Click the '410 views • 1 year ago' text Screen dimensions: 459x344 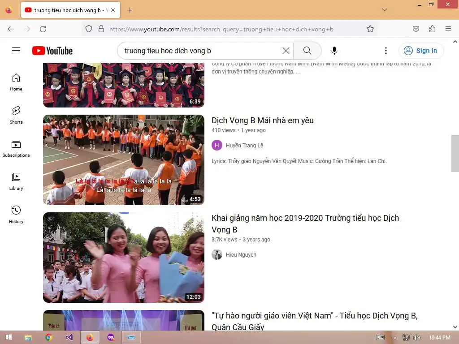pos(238,130)
